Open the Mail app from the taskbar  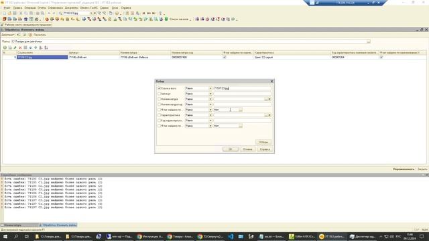pyautogui.click(x=241, y=236)
